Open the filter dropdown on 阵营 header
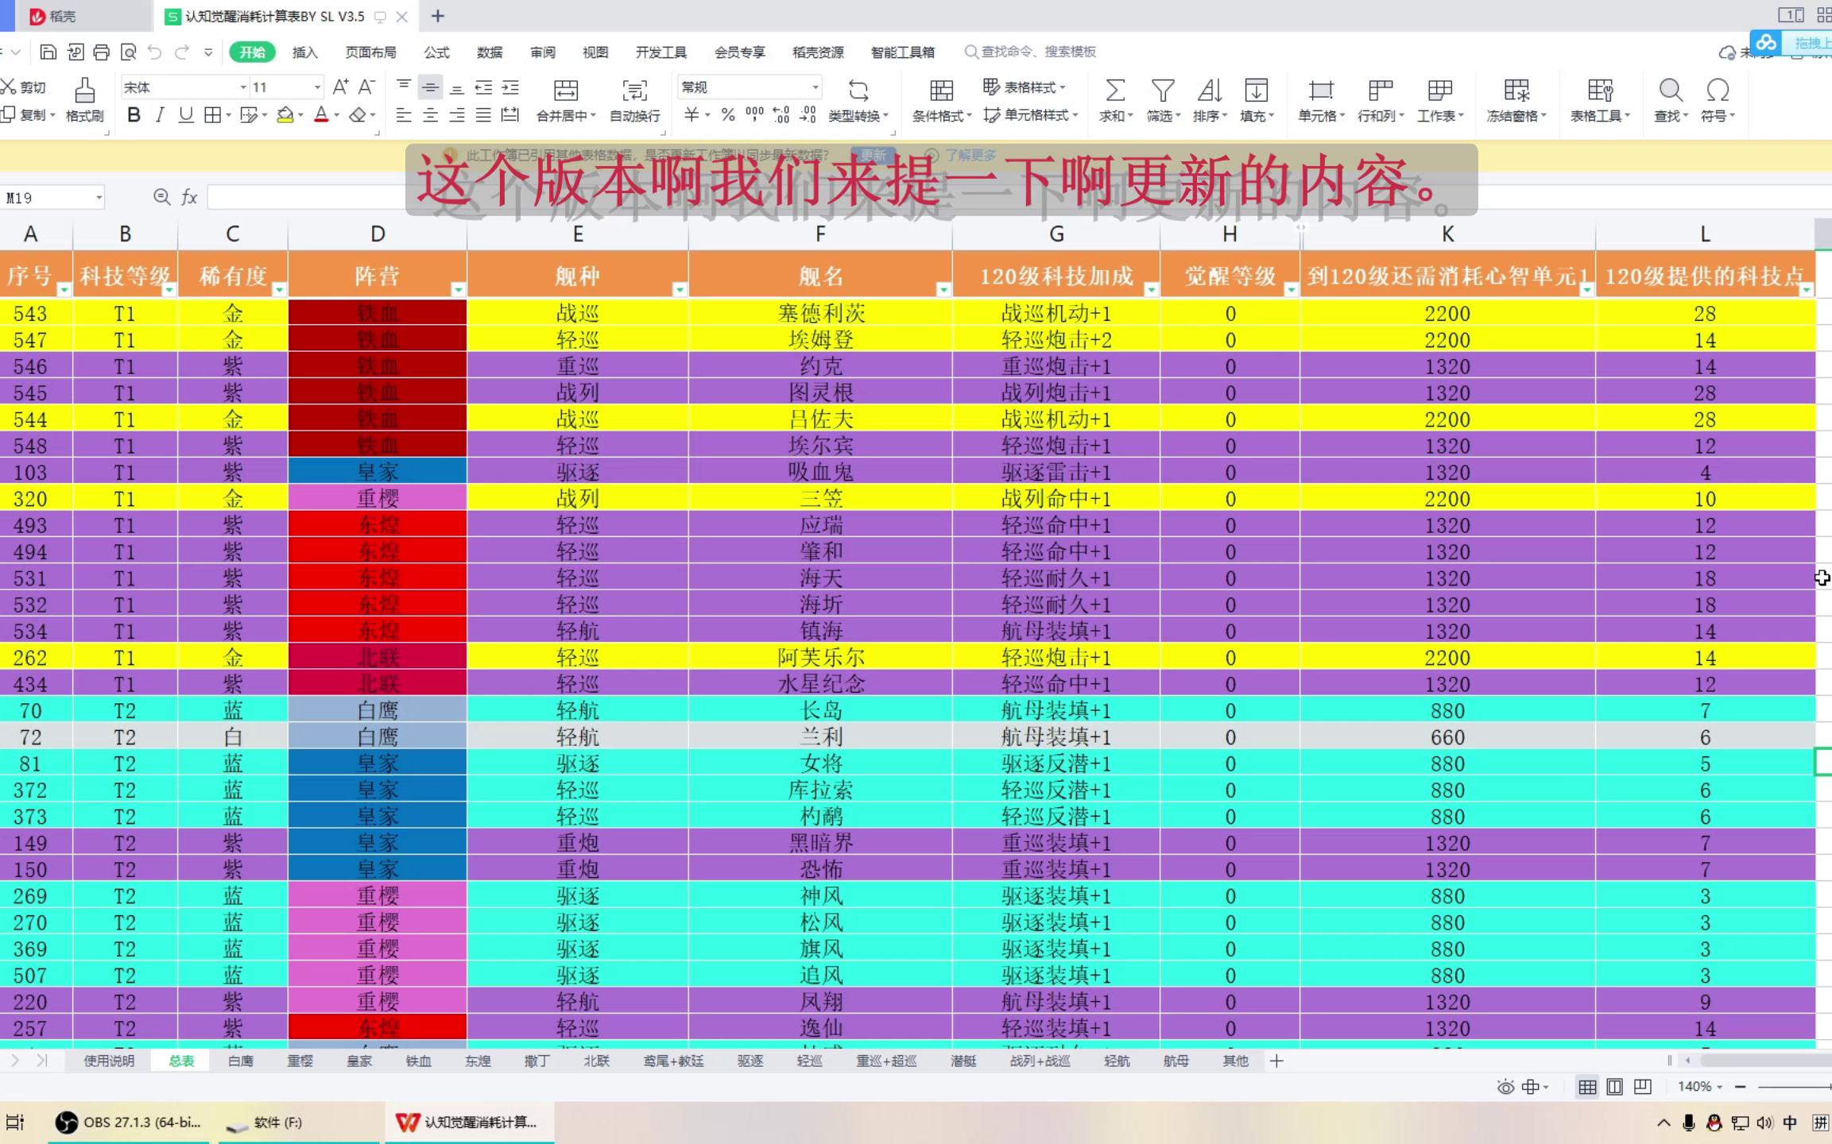This screenshot has width=1832, height=1144. 458,290
